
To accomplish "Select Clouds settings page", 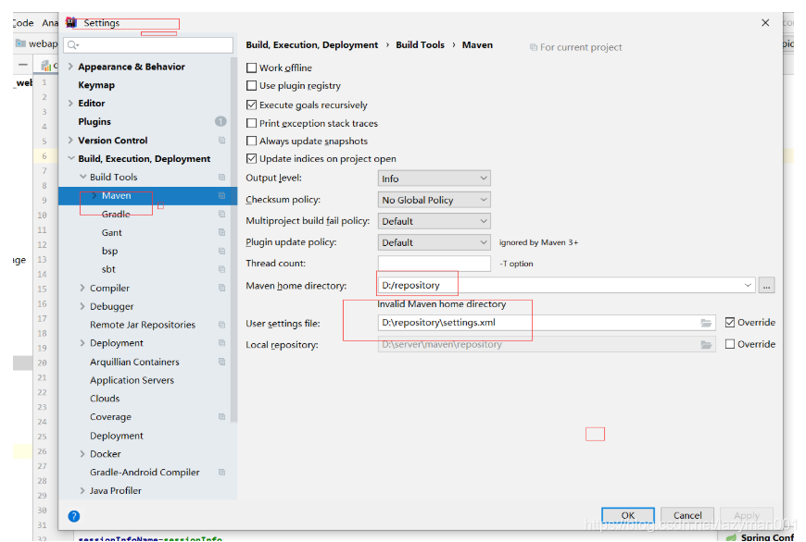I will tap(105, 399).
